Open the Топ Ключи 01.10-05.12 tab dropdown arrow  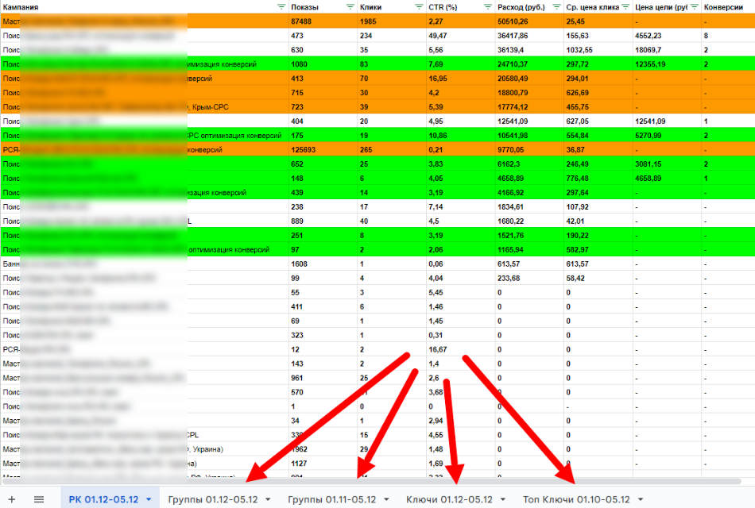(x=641, y=500)
